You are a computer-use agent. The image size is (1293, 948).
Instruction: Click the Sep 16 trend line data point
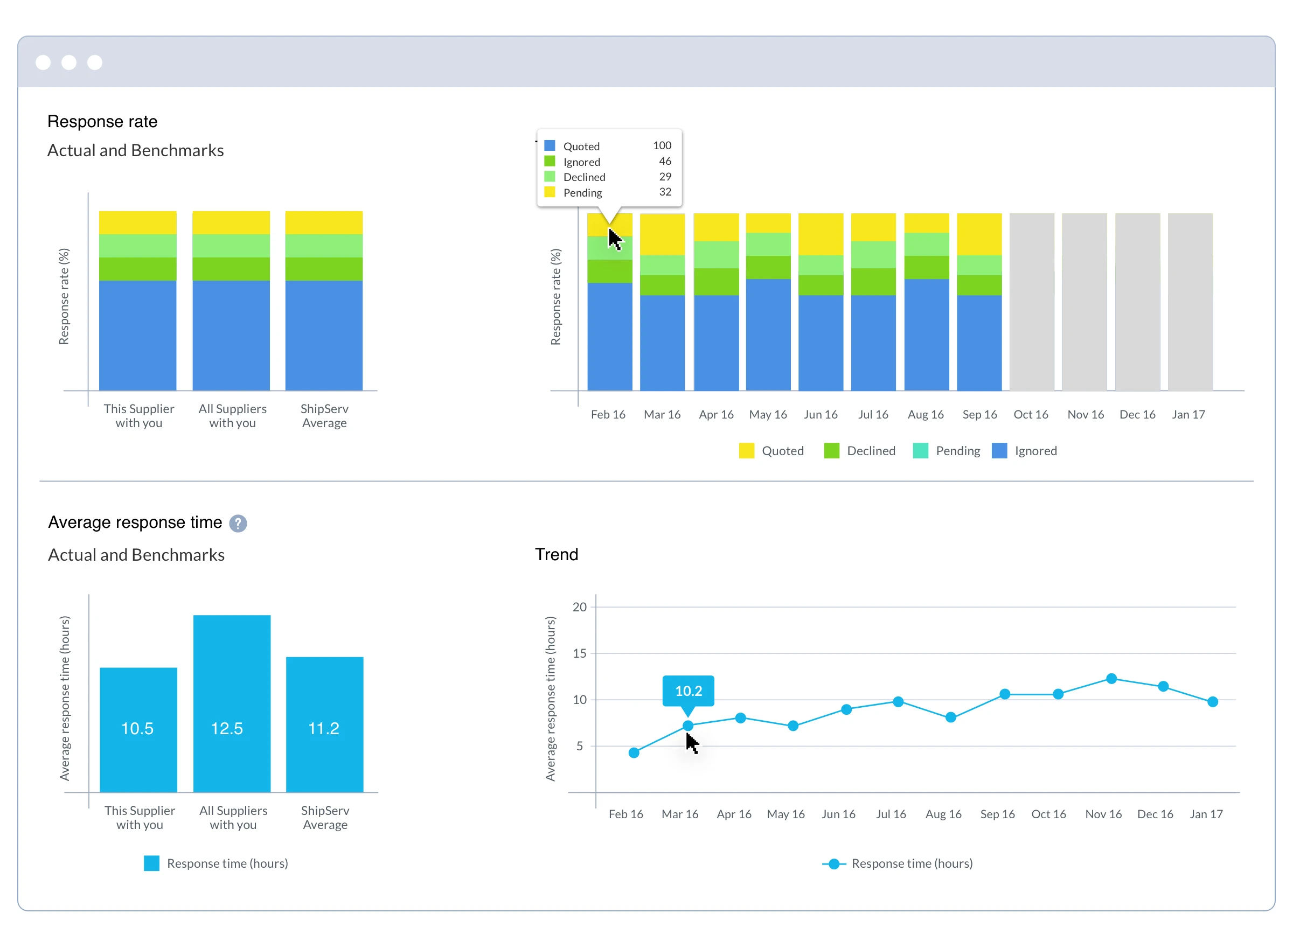point(1005,694)
